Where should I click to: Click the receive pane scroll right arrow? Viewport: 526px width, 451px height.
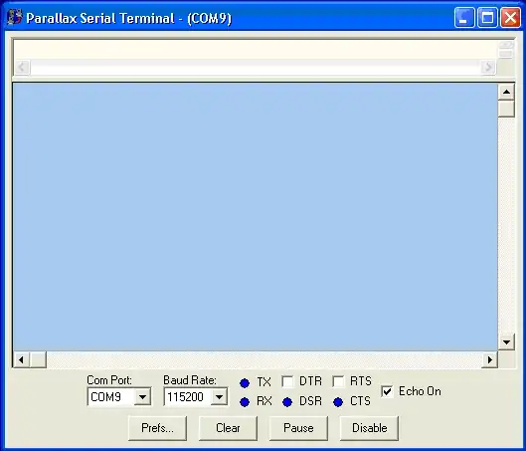click(490, 359)
